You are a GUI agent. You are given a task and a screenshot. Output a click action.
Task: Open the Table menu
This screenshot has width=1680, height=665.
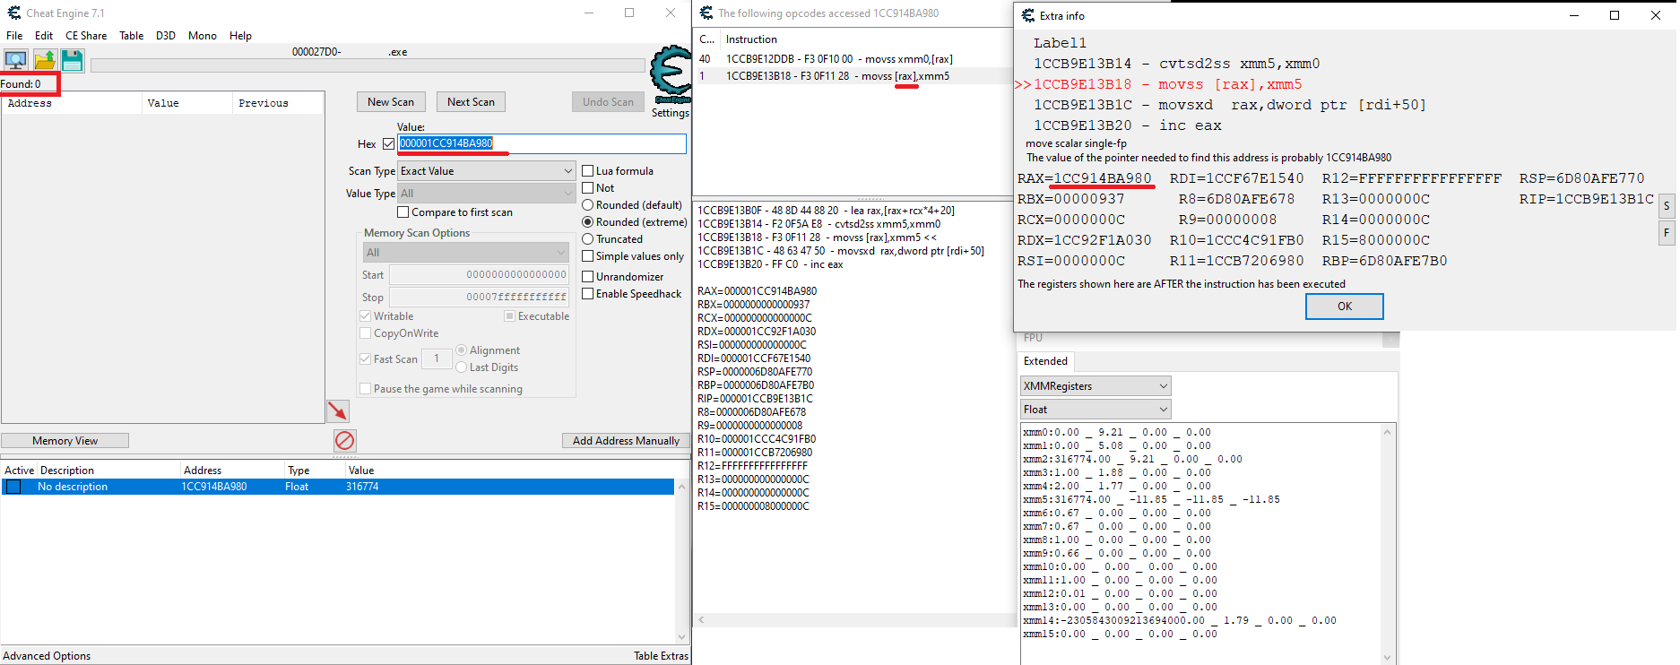[131, 36]
